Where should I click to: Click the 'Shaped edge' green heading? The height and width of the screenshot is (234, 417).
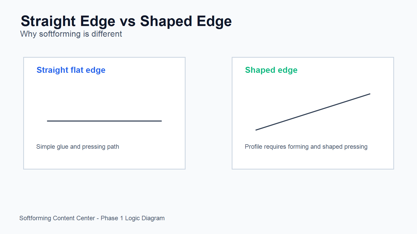(271, 70)
